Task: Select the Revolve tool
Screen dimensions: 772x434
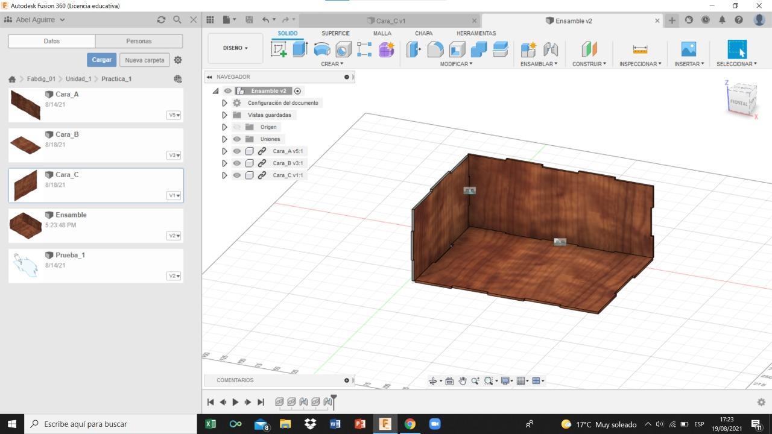Action: tap(322, 49)
